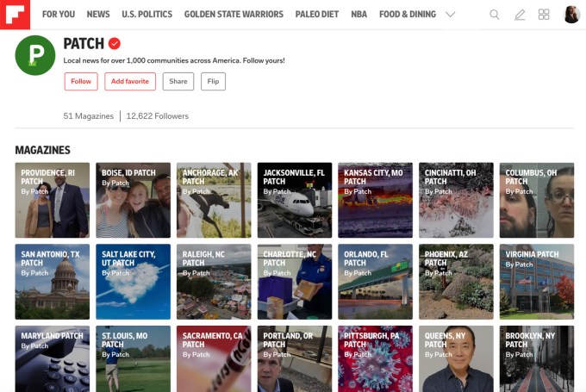This screenshot has width=586, height=392.
Task: Open the Virginia Patch magazine tile
Action: pyautogui.click(x=537, y=282)
